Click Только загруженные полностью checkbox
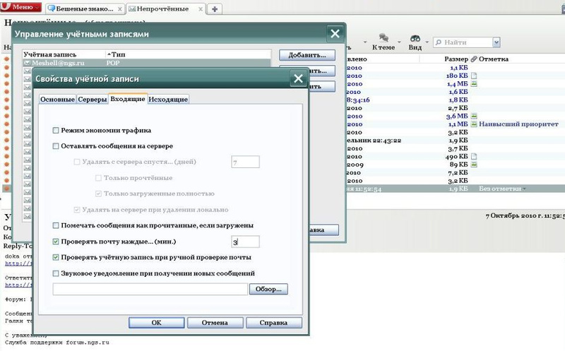Screen dimensions: 565x351 click(98, 194)
